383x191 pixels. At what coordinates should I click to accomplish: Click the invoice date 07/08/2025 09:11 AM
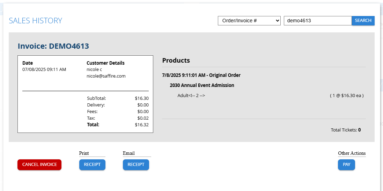tap(44, 69)
